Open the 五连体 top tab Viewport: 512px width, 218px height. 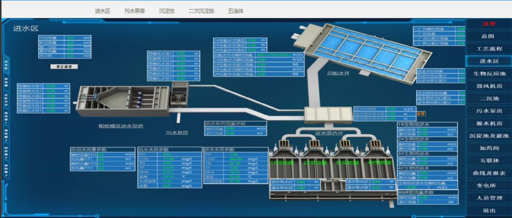(x=235, y=11)
